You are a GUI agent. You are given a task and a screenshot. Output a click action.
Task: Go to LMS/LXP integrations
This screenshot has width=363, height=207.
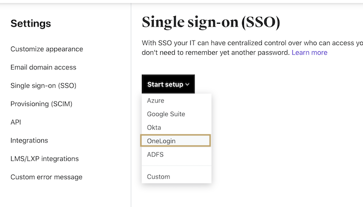coord(45,159)
